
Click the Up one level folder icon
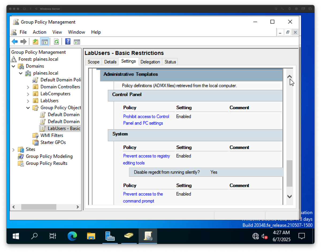(x=35, y=42)
